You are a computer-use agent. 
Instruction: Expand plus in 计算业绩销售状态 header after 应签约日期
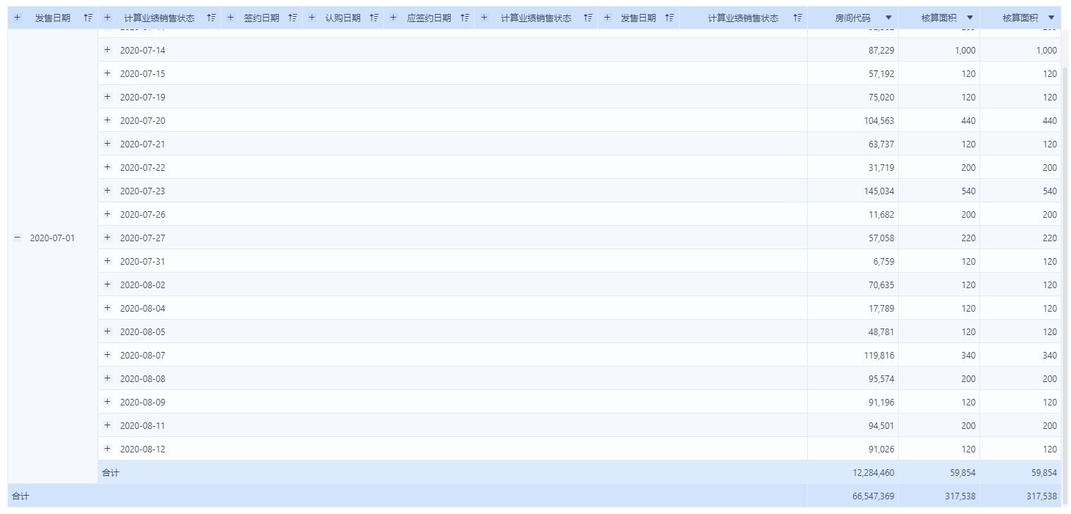pyautogui.click(x=484, y=18)
